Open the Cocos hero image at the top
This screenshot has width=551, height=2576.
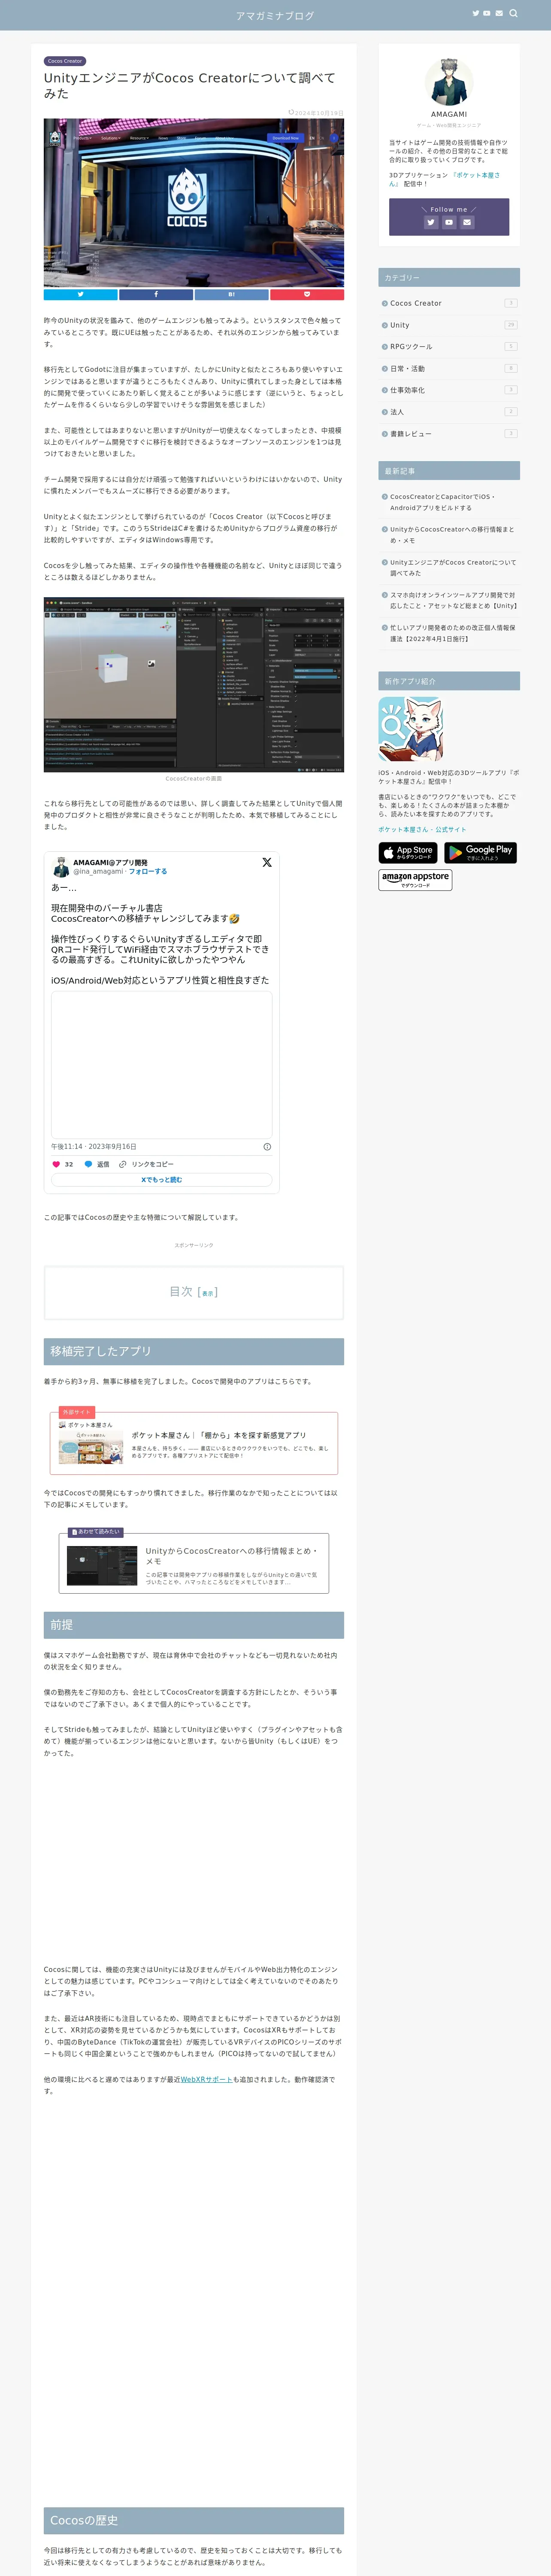coord(194,203)
